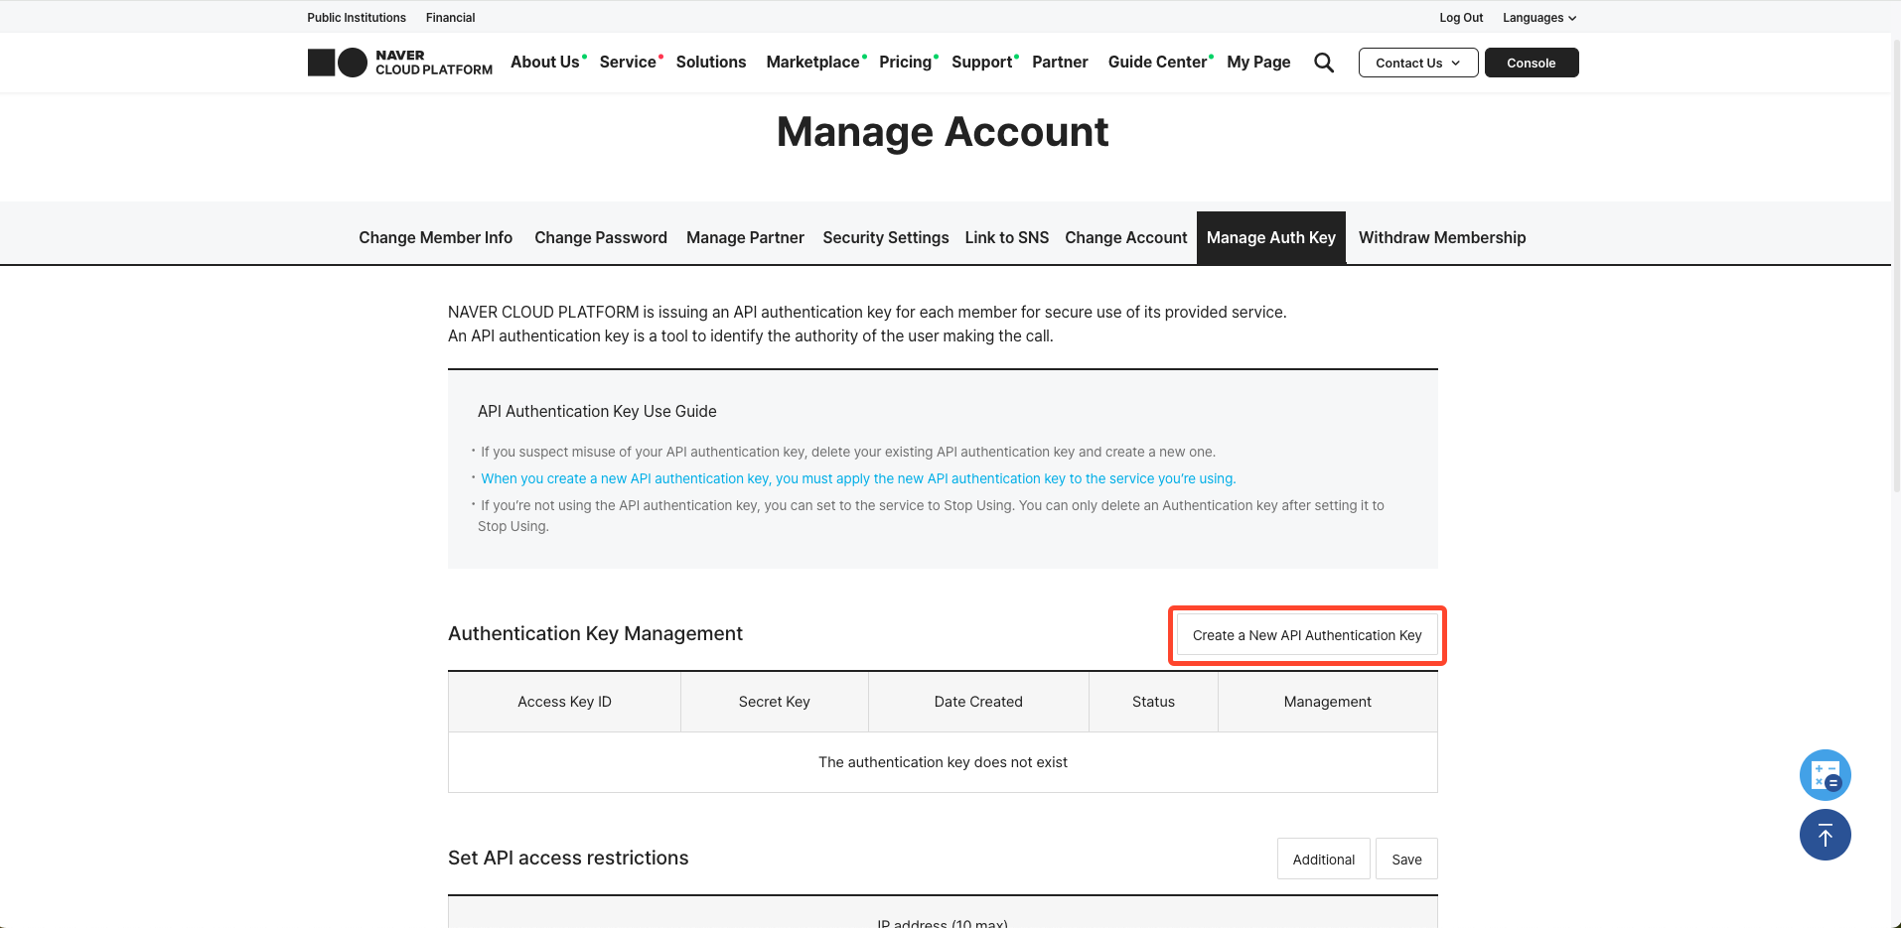Image resolution: width=1901 pixels, height=928 pixels.
Task: Expand the Contact Us dropdown
Action: coord(1418,63)
